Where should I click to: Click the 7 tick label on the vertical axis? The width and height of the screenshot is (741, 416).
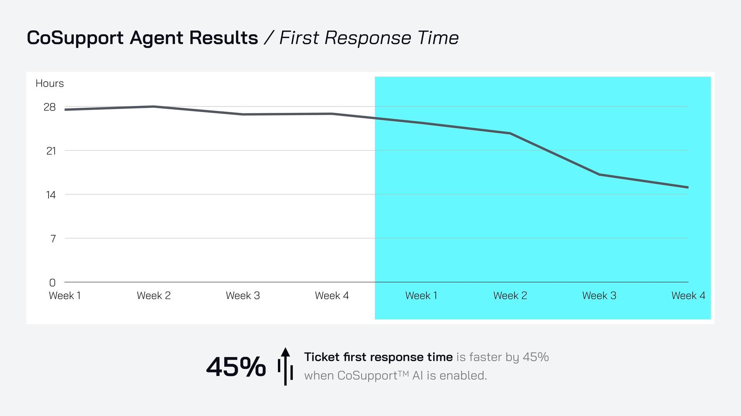(53, 239)
